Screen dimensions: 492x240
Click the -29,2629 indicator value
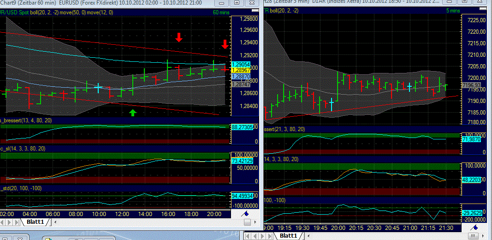point(472,213)
